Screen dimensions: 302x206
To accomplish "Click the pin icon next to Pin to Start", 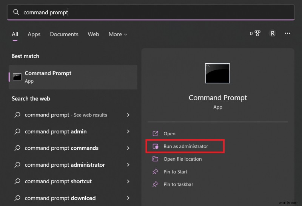I will click(x=155, y=172).
